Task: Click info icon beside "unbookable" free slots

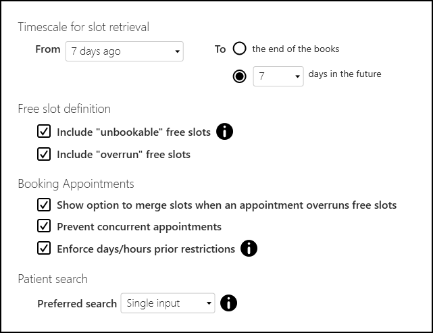Action: (x=224, y=132)
